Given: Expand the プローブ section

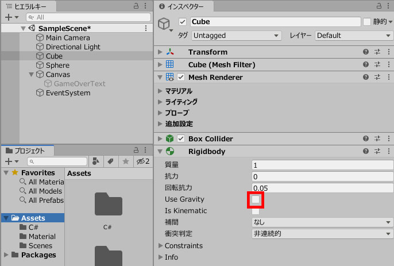Looking at the screenshot, I should (160, 113).
